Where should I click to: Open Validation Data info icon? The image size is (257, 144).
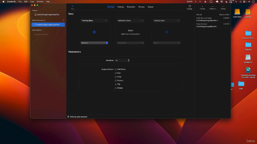coord(142,20)
